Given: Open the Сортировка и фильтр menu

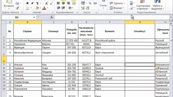Looking at the screenshot, I should [143, 5].
